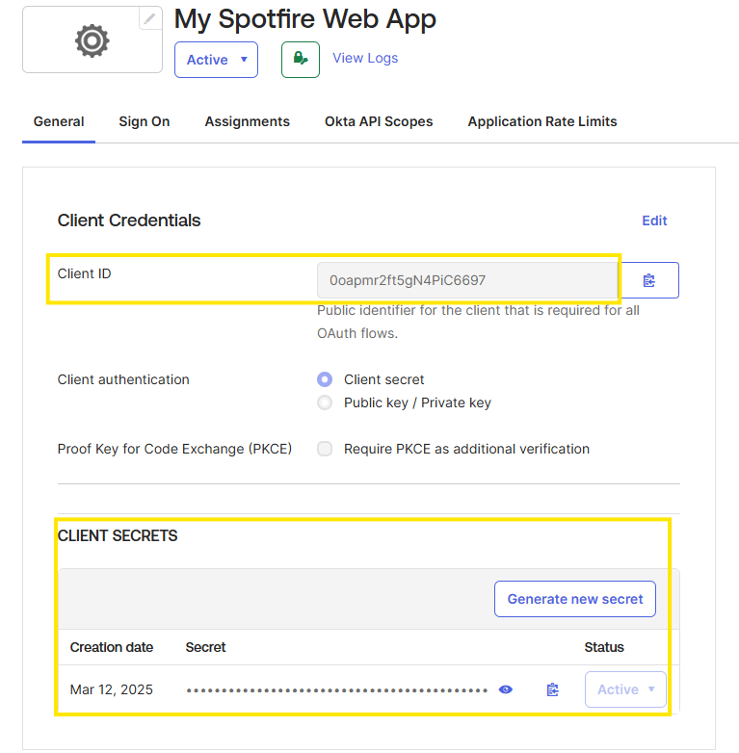Open the app Active status dropdown
This screenshot has width=739, height=753.
click(x=216, y=60)
